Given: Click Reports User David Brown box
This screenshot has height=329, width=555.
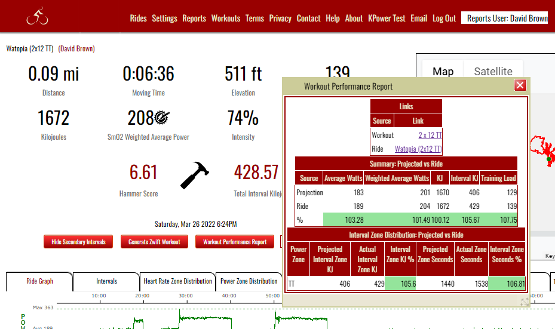Looking at the screenshot, I should (x=504, y=18).
